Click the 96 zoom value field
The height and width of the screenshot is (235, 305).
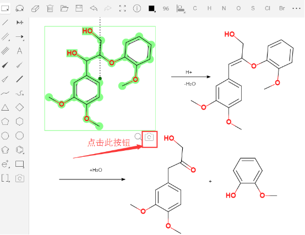tap(166, 9)
